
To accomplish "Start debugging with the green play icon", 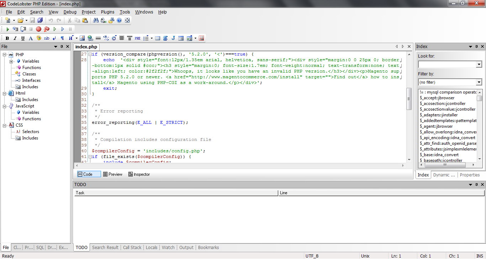I will click(7, 29).
